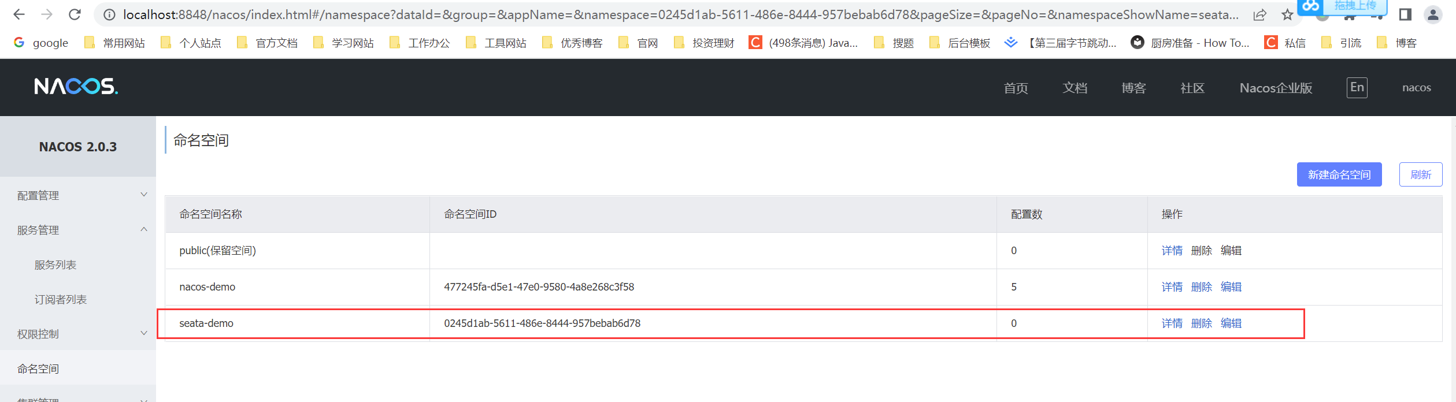
Task: Click the NACOS logo
Action: 76,87
